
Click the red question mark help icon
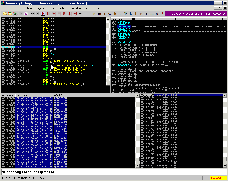[x=162, y=14]
